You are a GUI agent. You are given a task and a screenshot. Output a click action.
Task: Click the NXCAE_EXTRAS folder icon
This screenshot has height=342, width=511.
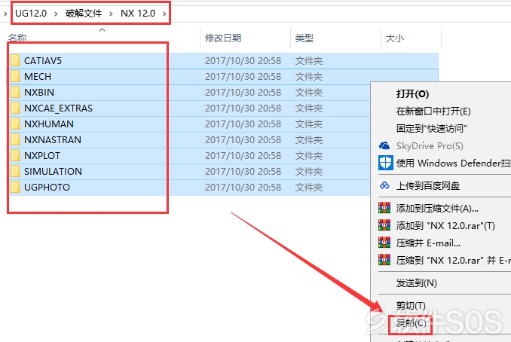click(x=15, y=108)
